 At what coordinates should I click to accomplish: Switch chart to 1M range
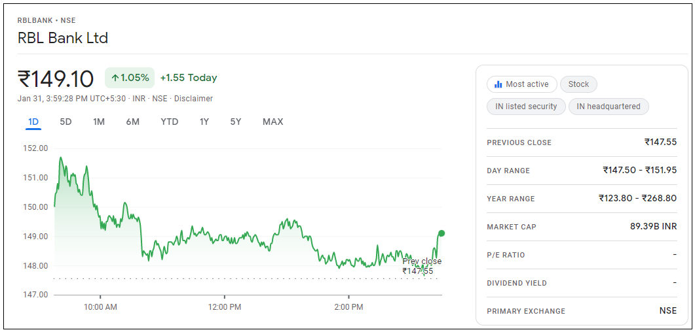coord(99,122)
